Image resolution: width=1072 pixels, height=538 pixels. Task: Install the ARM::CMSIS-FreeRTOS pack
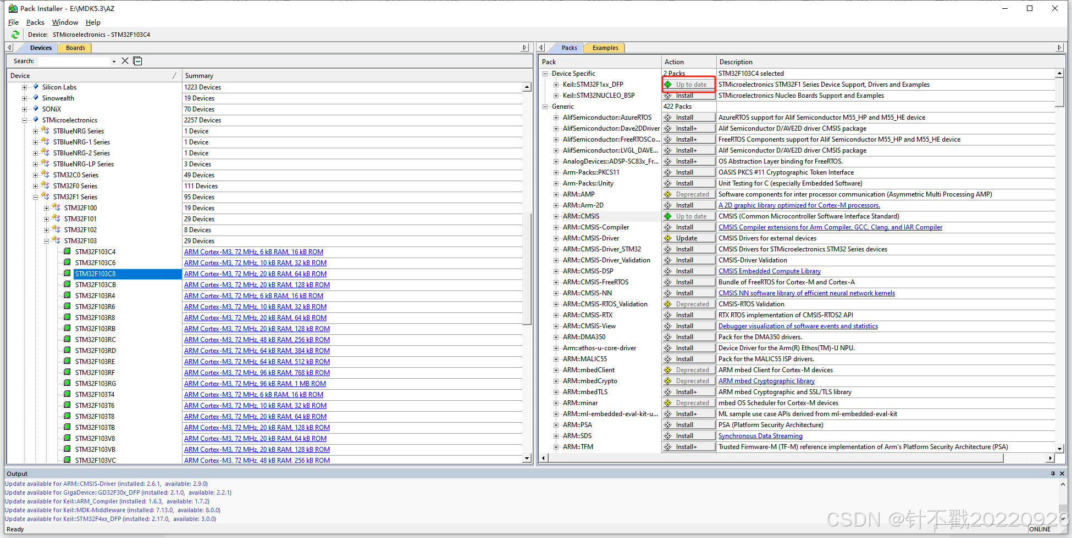pos(689,282)
